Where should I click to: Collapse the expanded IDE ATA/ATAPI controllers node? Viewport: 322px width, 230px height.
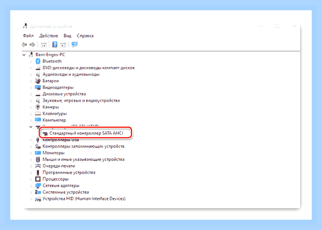pyautogui.click(x=31, y=127)
